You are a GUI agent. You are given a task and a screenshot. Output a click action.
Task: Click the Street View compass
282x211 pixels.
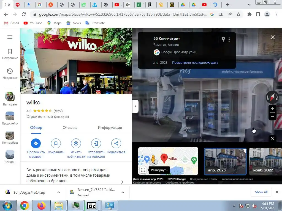point(272,97)
